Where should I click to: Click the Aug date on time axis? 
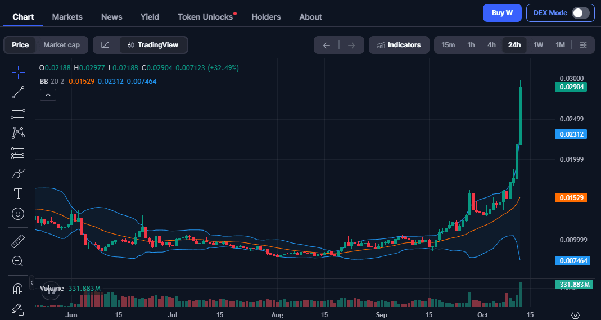click(277, 315)
